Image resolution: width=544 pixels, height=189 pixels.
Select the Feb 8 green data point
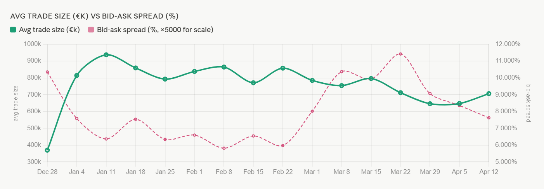point(224,67)
